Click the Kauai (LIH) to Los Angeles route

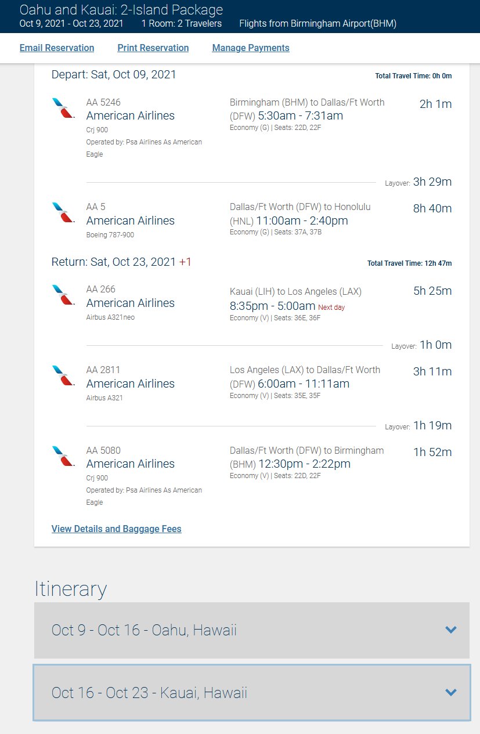click(296, 291)
